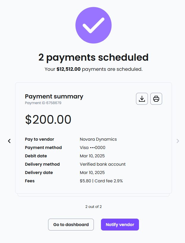185x243 pixels.
Task: Click the $200.00 payment amount
Action: pyautogui.click(x=48, y=120)
